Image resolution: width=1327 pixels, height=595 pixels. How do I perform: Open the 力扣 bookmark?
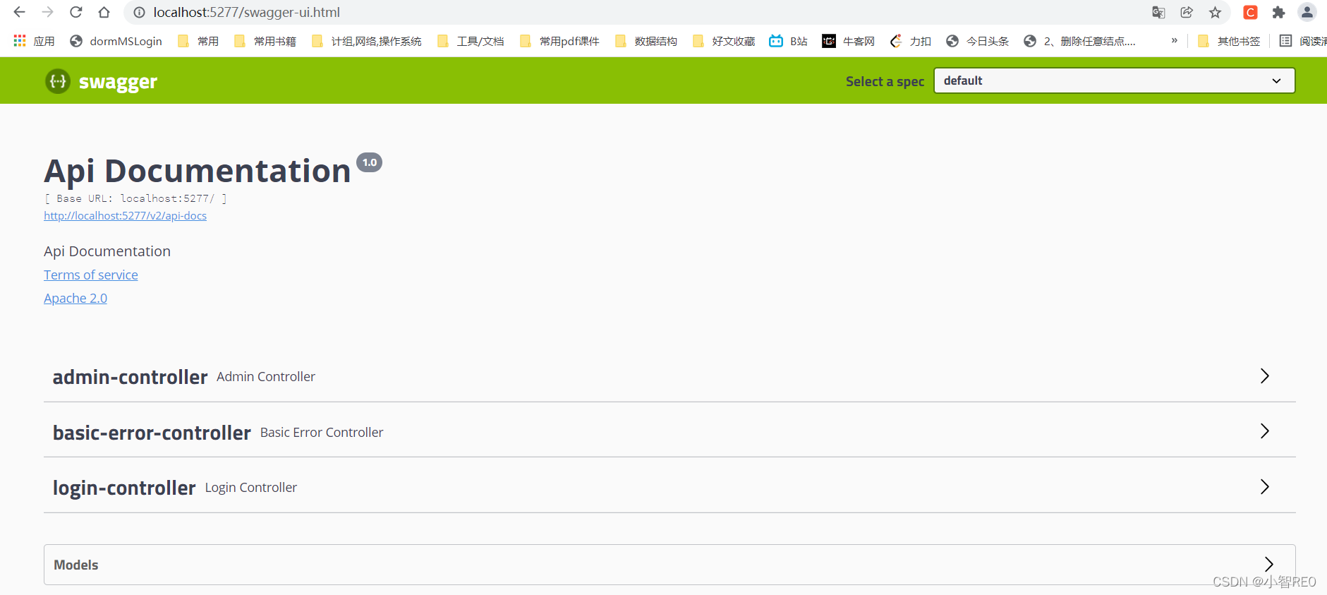911,41
